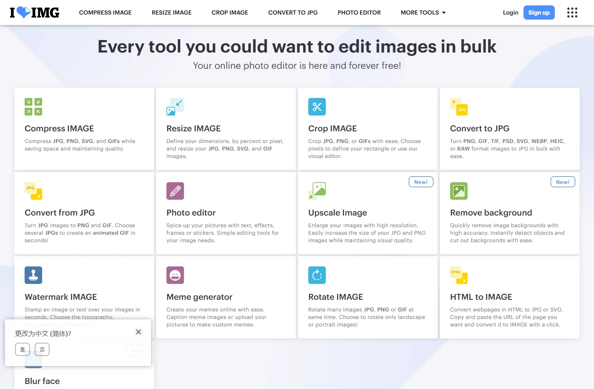The height and width of the screenshot is (389, 594).
Task: Select CROP IMAGE in the top menu
Action: click(230, 13)
